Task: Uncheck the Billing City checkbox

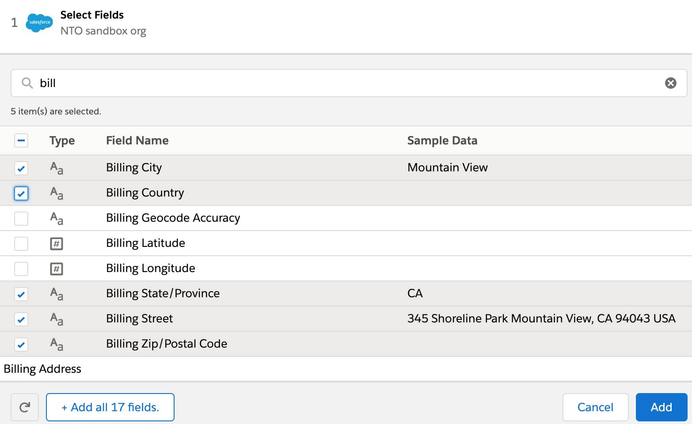Action: (x=21, y=168)
